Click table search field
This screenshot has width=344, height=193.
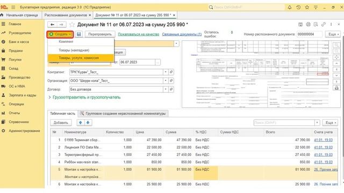(x=284, y=123)
